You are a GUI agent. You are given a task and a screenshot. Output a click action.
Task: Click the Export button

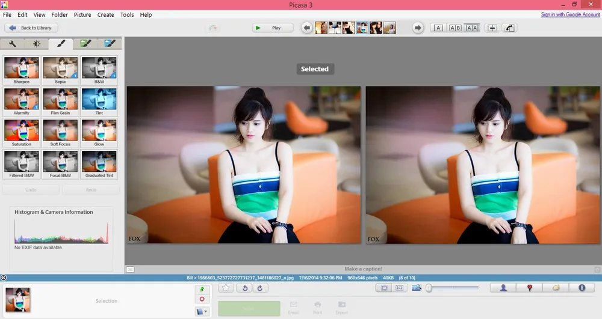click(x=342, y=308)
